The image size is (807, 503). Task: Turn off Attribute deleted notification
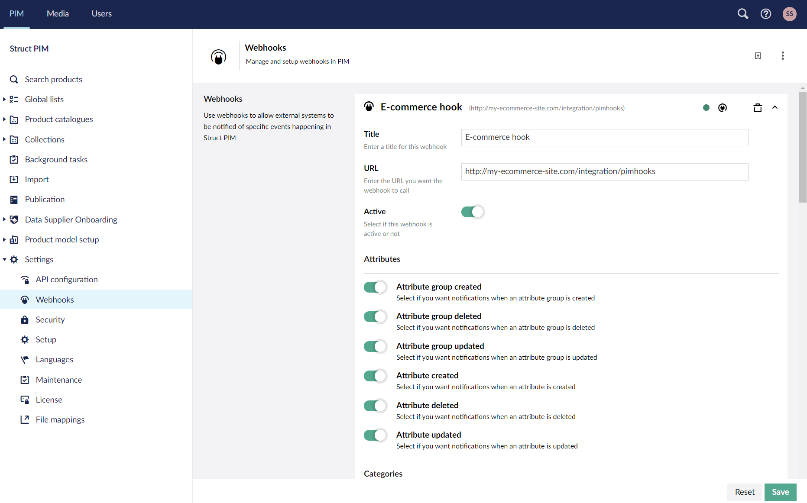[x=375, y=406]
